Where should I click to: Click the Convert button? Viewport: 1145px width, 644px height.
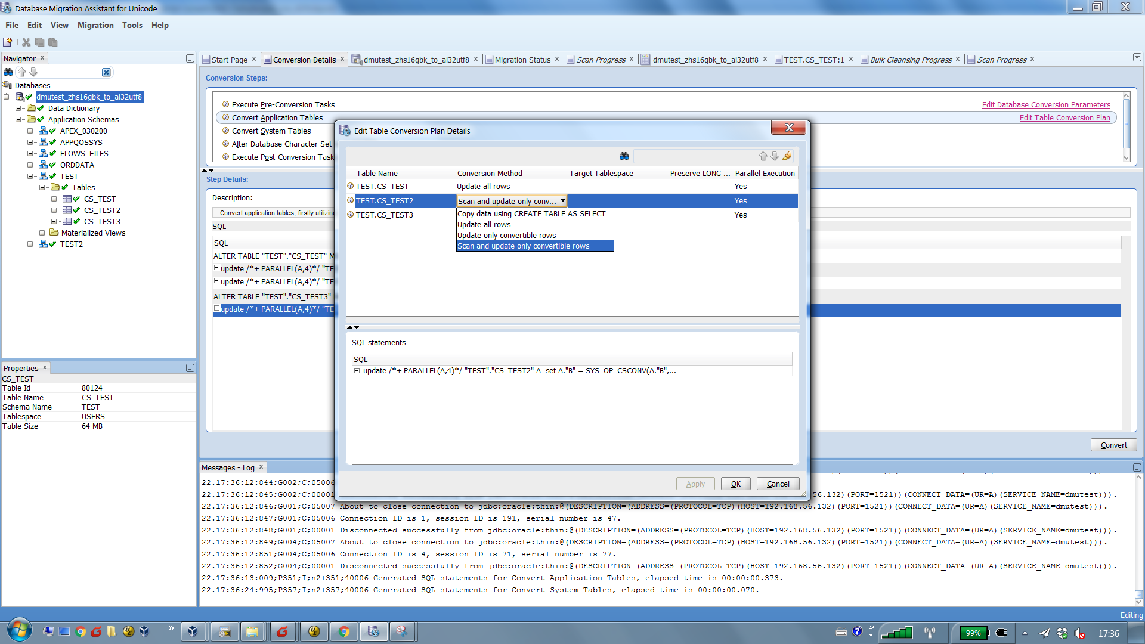1113,445
